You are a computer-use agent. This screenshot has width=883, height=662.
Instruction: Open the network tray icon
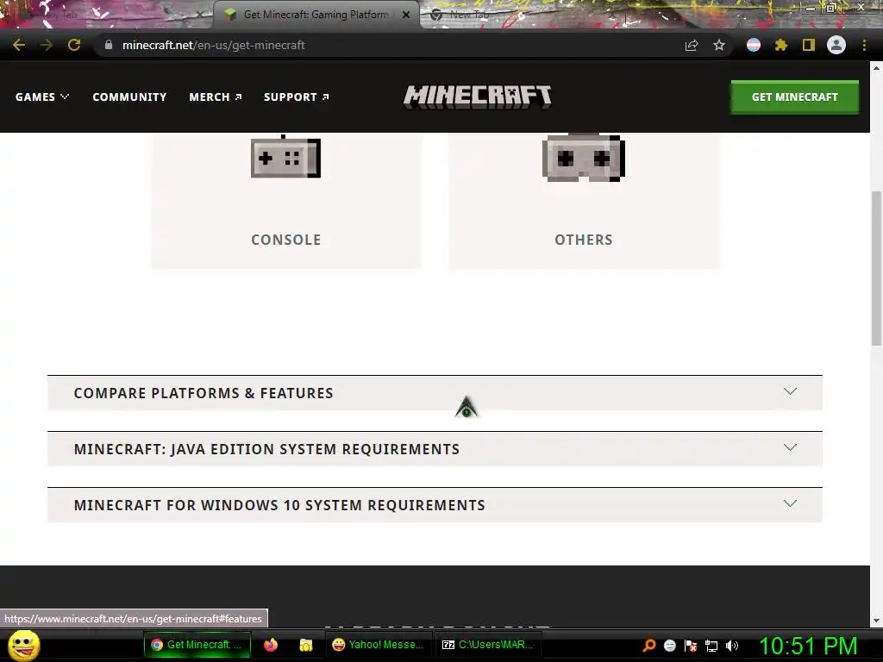(711, 646)
